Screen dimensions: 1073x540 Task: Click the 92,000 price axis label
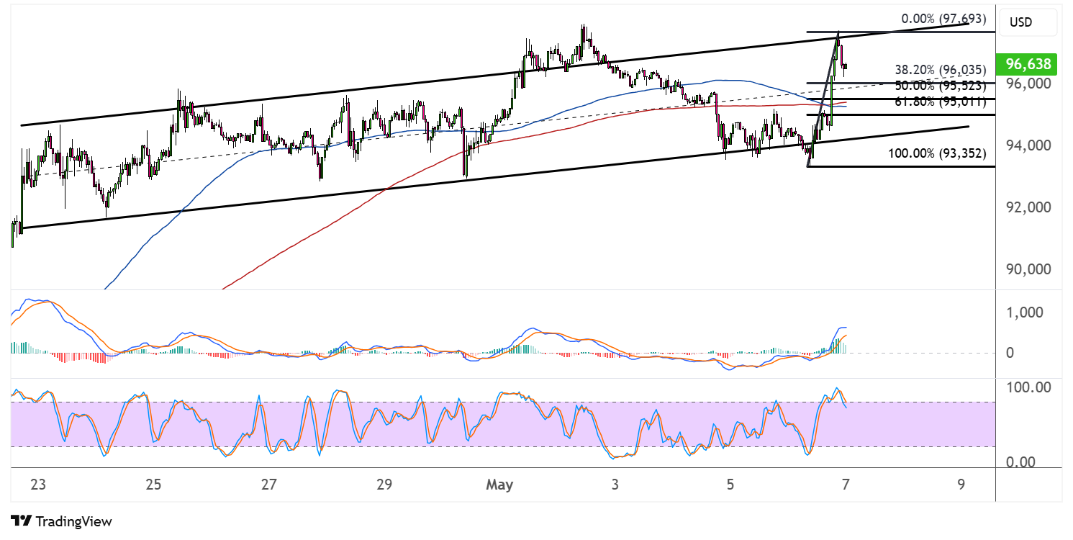pos(1028,207)
